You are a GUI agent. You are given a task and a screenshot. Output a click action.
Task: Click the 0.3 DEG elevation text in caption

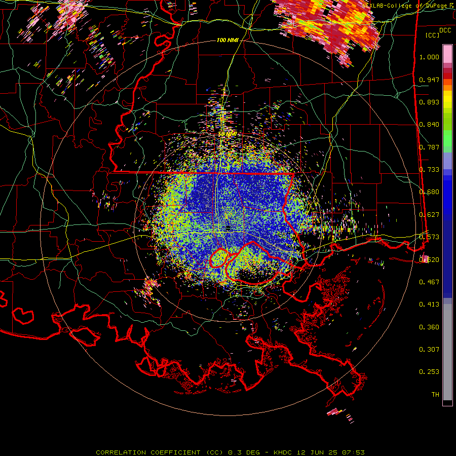point(245,452)
